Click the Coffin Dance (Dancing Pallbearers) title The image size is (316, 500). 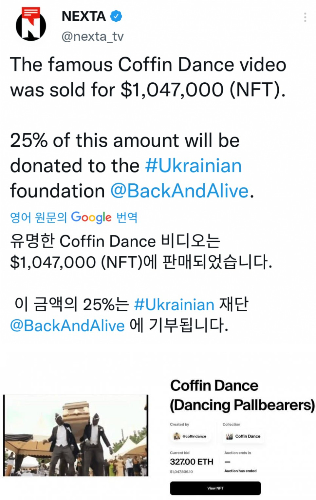(242, 395)
